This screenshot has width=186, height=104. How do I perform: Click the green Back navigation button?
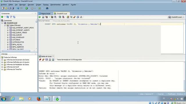(x=26, y=8)
